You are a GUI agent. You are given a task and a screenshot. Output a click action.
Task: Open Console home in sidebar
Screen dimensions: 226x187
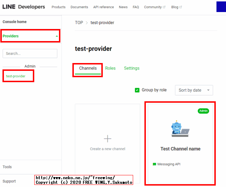14,22
